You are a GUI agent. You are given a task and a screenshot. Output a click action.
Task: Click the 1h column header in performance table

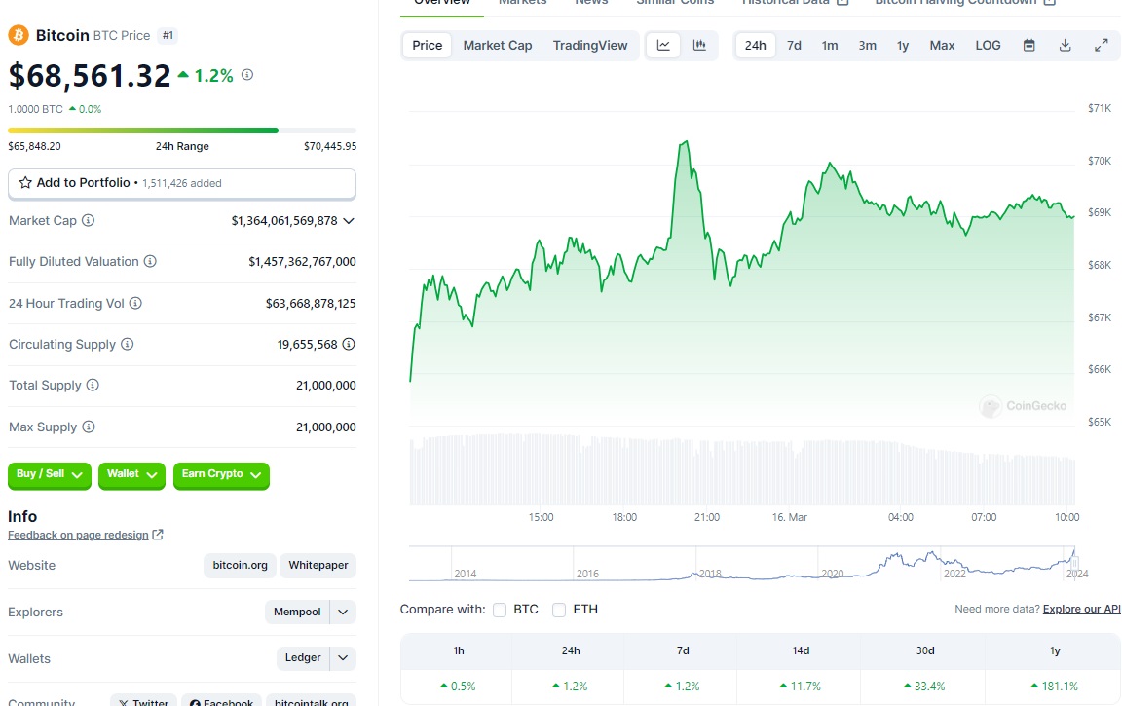point(459,650)
